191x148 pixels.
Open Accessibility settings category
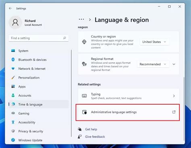pos(39,122)
